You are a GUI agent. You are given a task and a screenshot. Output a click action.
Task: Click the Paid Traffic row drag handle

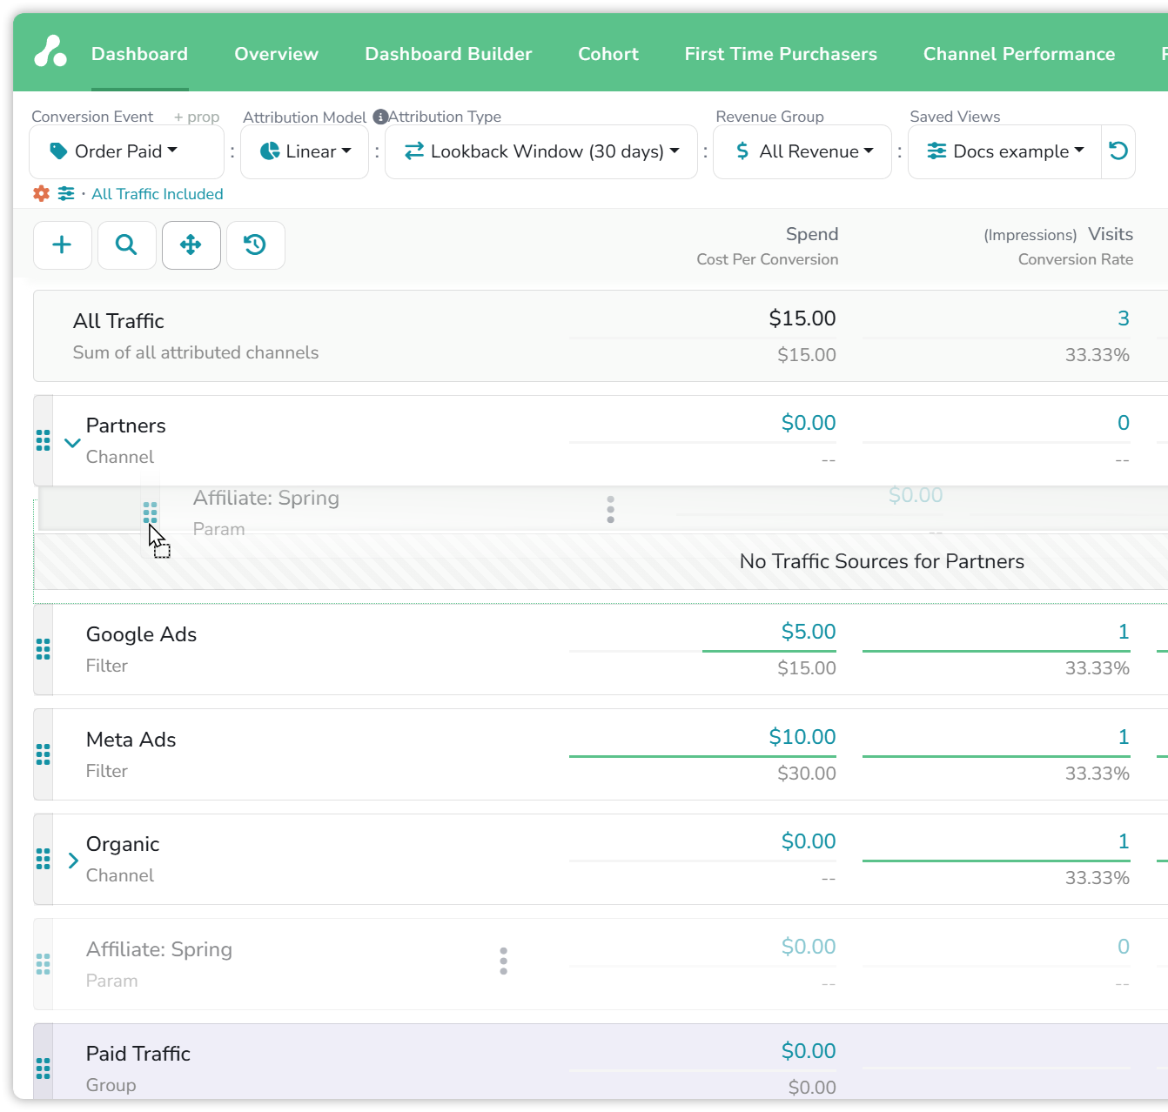pyautogui.click(x=44, y=1068)
